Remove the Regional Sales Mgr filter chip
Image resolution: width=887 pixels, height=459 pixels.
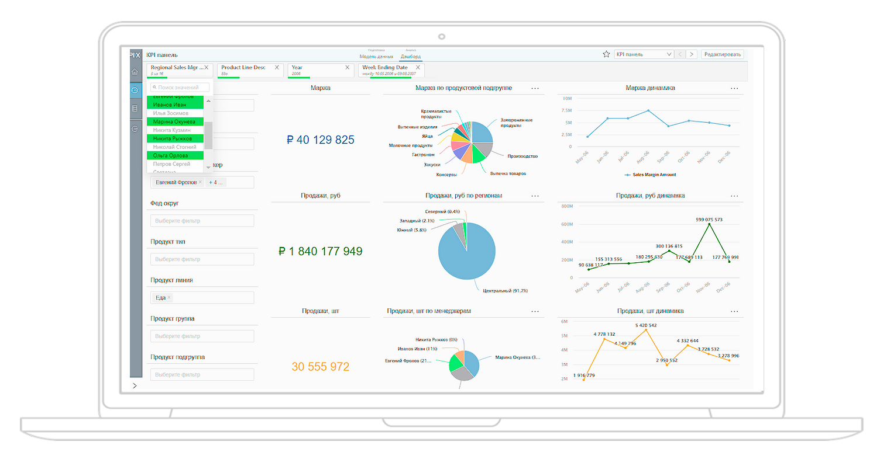coord(207,68)
